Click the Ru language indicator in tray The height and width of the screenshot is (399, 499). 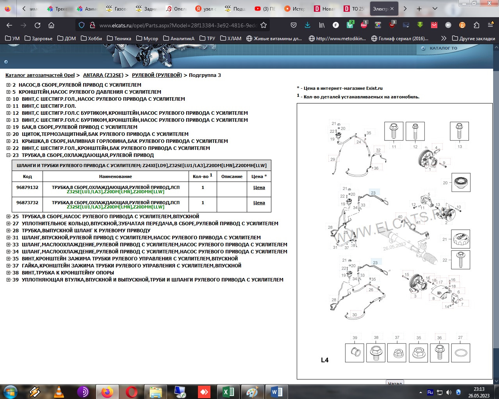click(430, 392)
